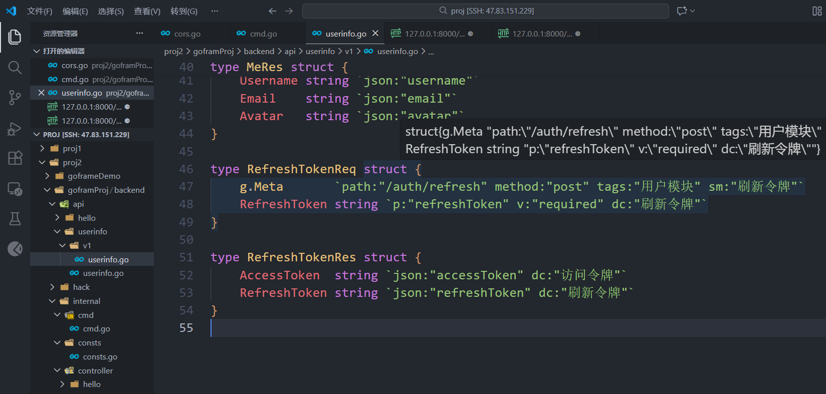Go forward with the right arrow
Image resolution: width=826 pixels, height=394 pixels.
tap(289, 11)
